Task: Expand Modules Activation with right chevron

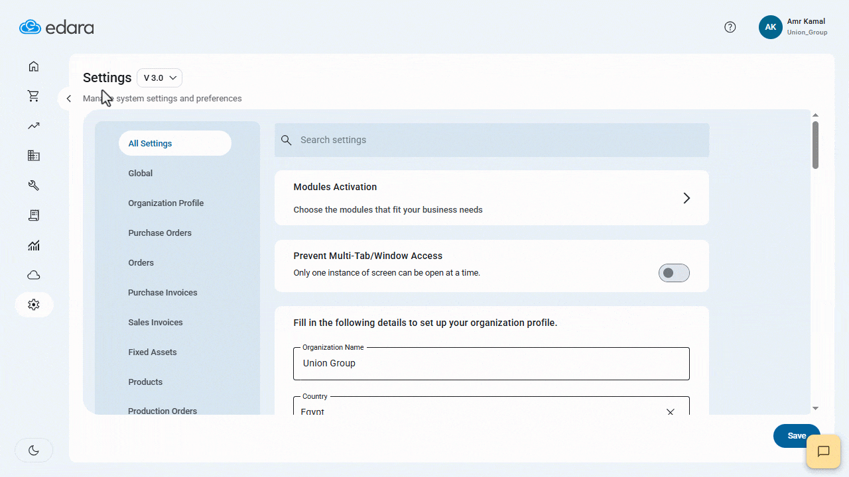Action: click(x=686, y=198)
